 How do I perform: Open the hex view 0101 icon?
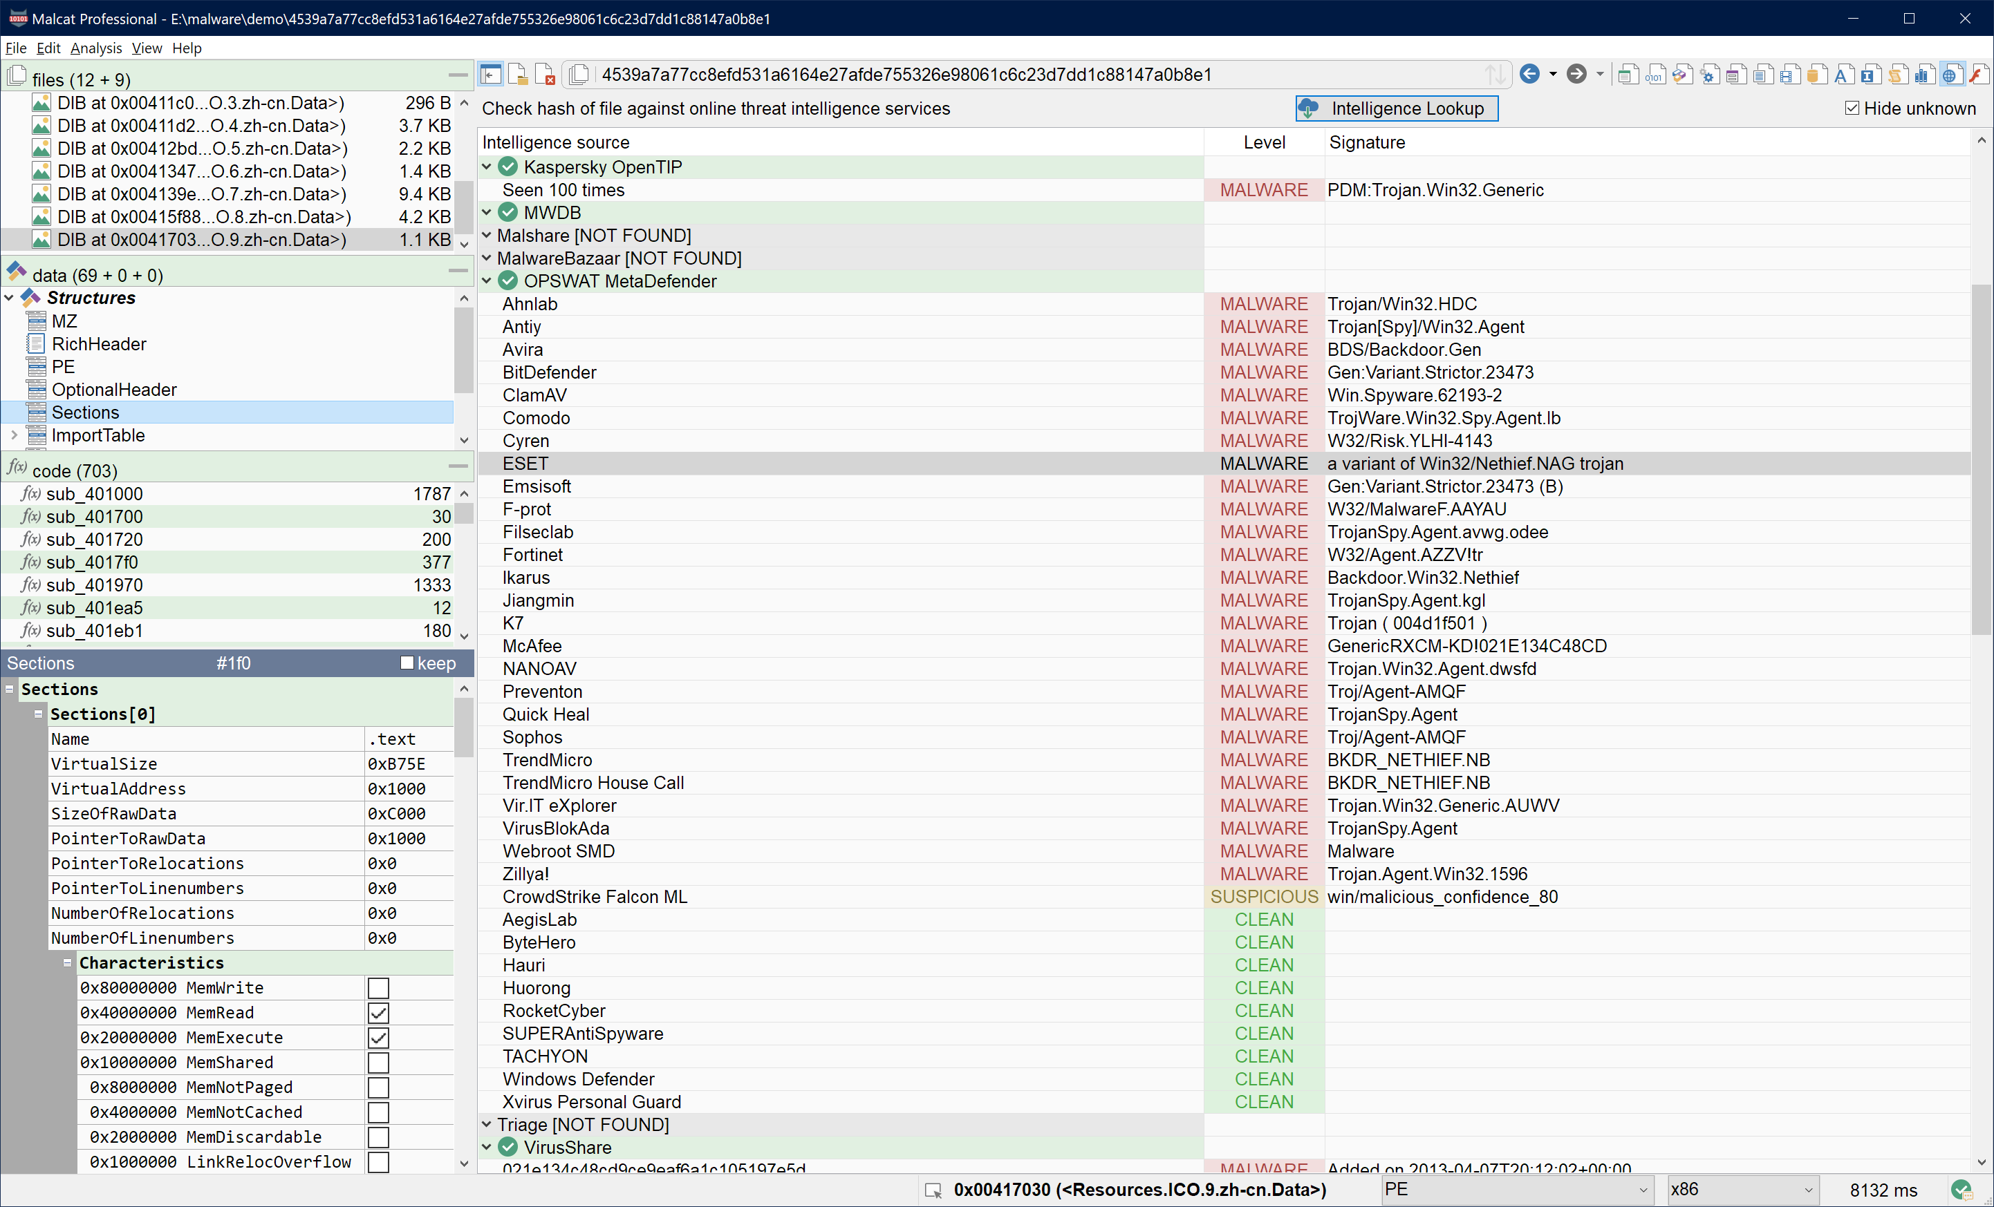pyautogui.click(x=1655, y=75)
